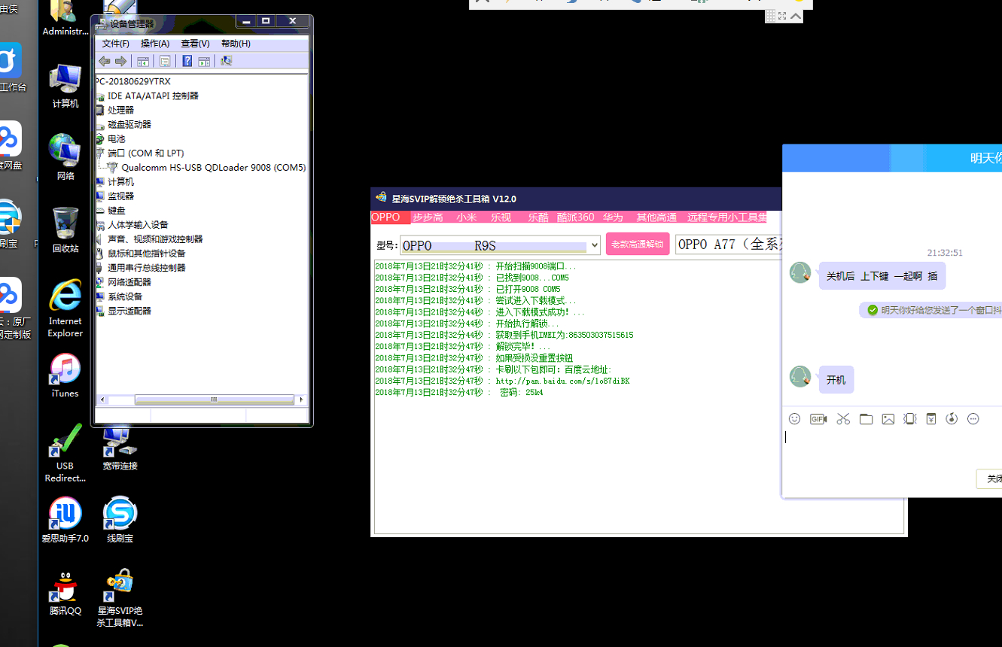1002x647 pixels.
Task: Open the 文件(F) menu in Device Manager
Action: click(x=116, y=44)
